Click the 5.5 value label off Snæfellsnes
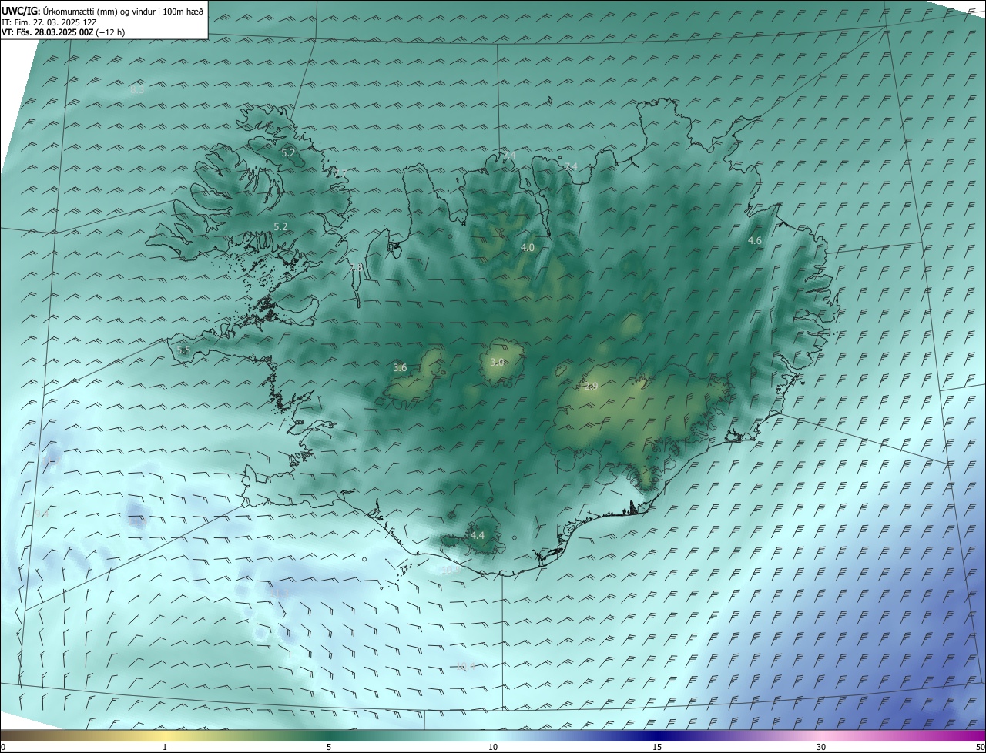Image resolution: width=986 pixels, height=753 pixels. click(x=183, y=350)
